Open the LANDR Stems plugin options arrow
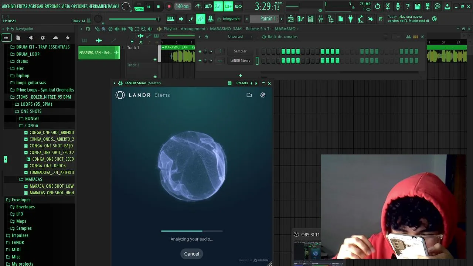 115,83
